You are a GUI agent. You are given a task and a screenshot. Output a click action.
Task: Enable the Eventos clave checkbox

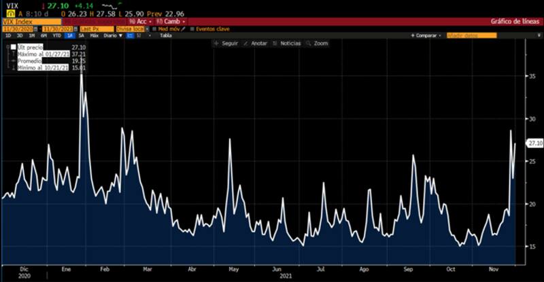click(192, 29)
